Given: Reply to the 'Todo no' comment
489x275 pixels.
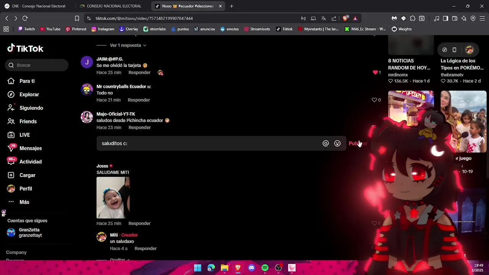Looking at the screenshot, I should click(139, 100).
